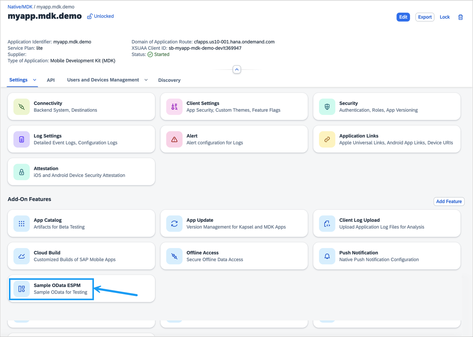Open Users and Devices Management tab
The height and width of the screenshot is (337, 473).
(x=103, y=80)
